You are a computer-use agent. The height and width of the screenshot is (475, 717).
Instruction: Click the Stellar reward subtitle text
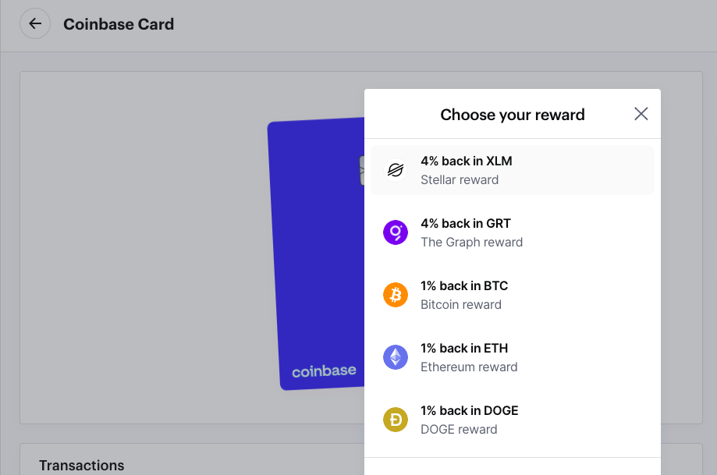(460, 179)
